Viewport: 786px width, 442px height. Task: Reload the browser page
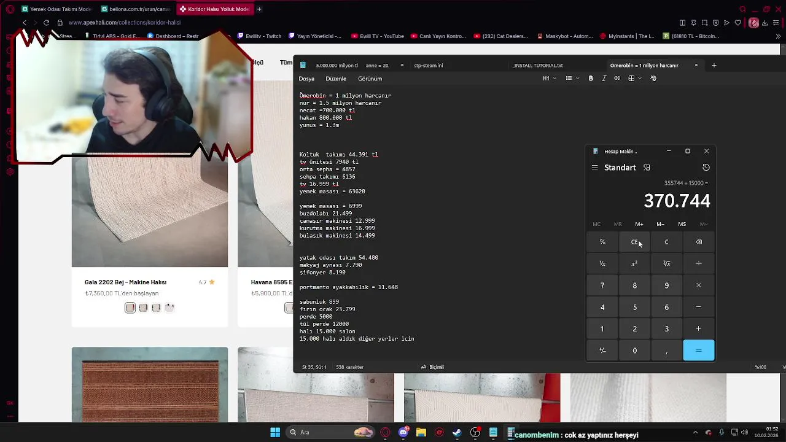tap(46, 23)
